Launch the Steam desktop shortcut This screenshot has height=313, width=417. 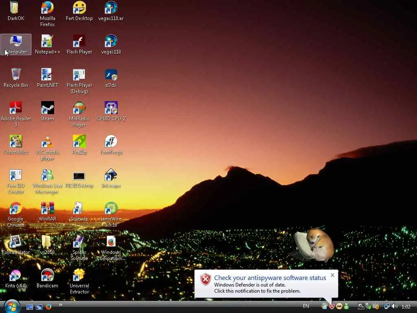coord(47,111)
